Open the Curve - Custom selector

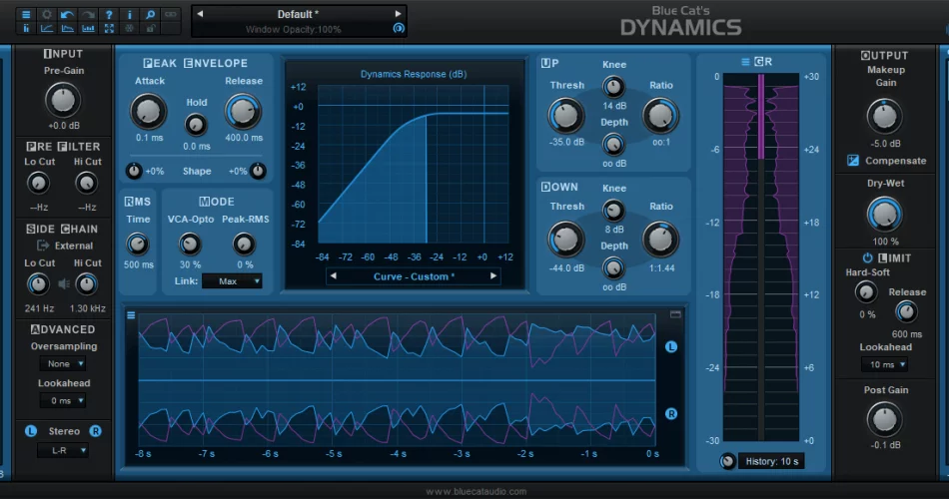pyautogui.click(x=414, y=276)
